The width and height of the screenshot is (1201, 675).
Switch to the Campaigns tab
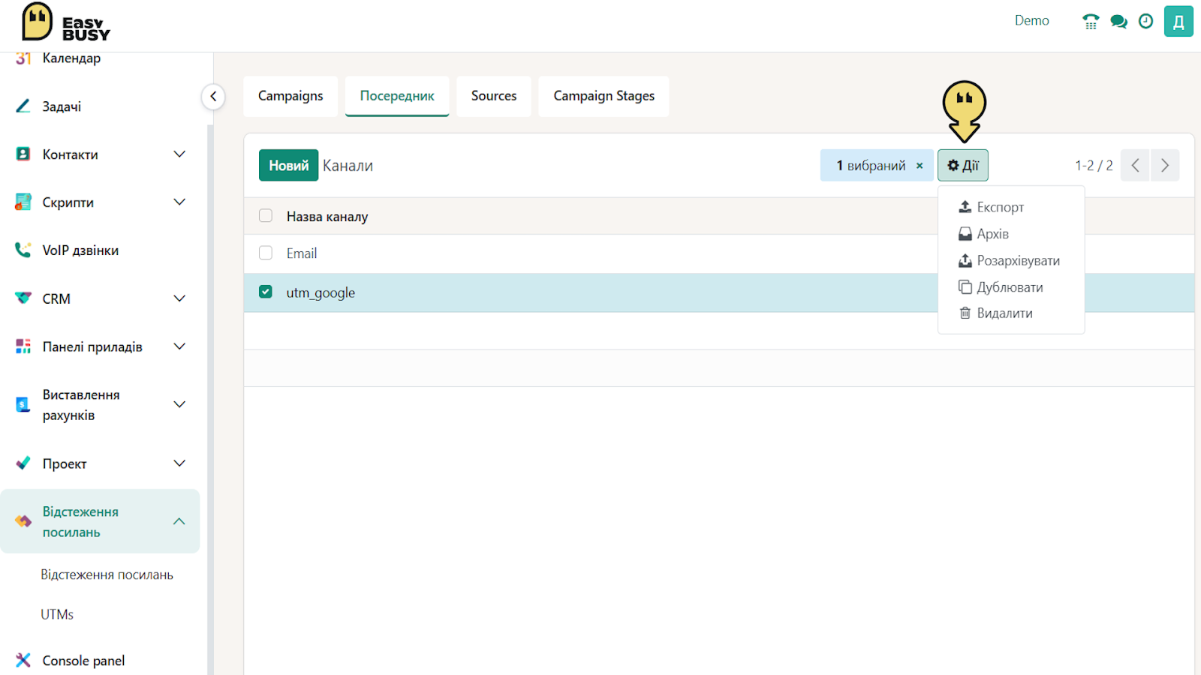coord(290,96)
